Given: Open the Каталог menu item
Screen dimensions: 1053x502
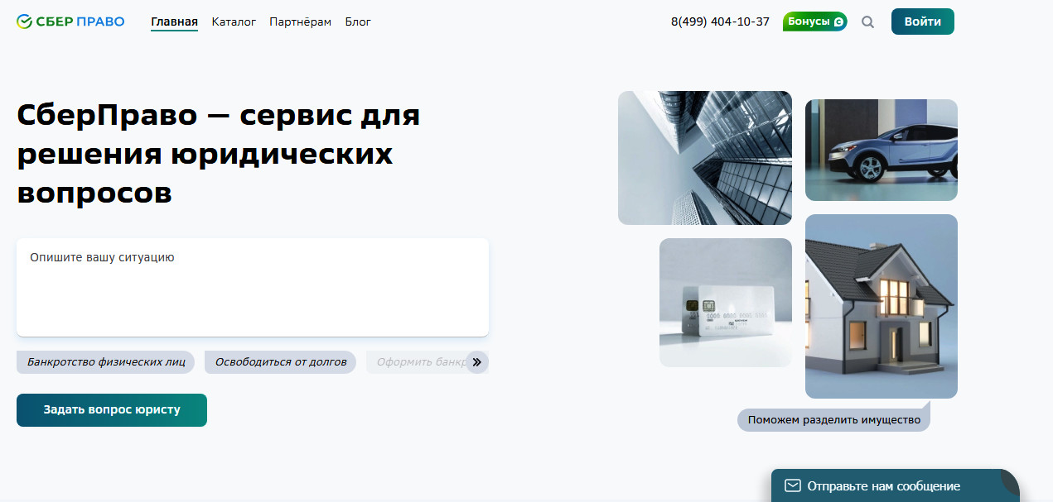Looking at the screenshot, I should pos(234,22).
